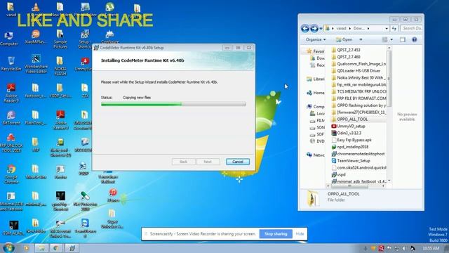Select FRP UNLOCK TOOL 2018 desktop icon
449x253 pixels.
[11, 143]
